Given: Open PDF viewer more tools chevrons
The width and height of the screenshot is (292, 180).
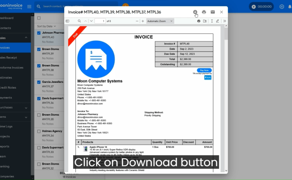Looking at the screenshot, I should click(x=225, y=21).
